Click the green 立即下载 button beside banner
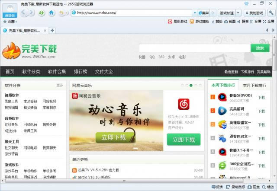 coord(184,140)
